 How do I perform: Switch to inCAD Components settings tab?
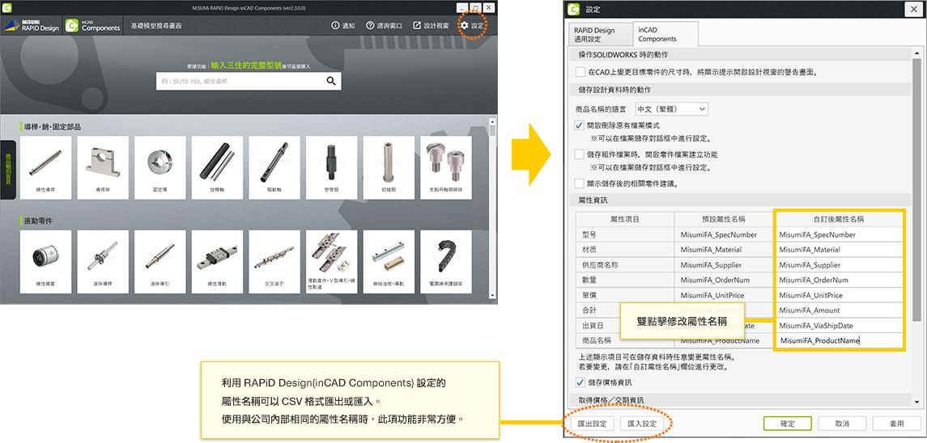pos(665,35)
